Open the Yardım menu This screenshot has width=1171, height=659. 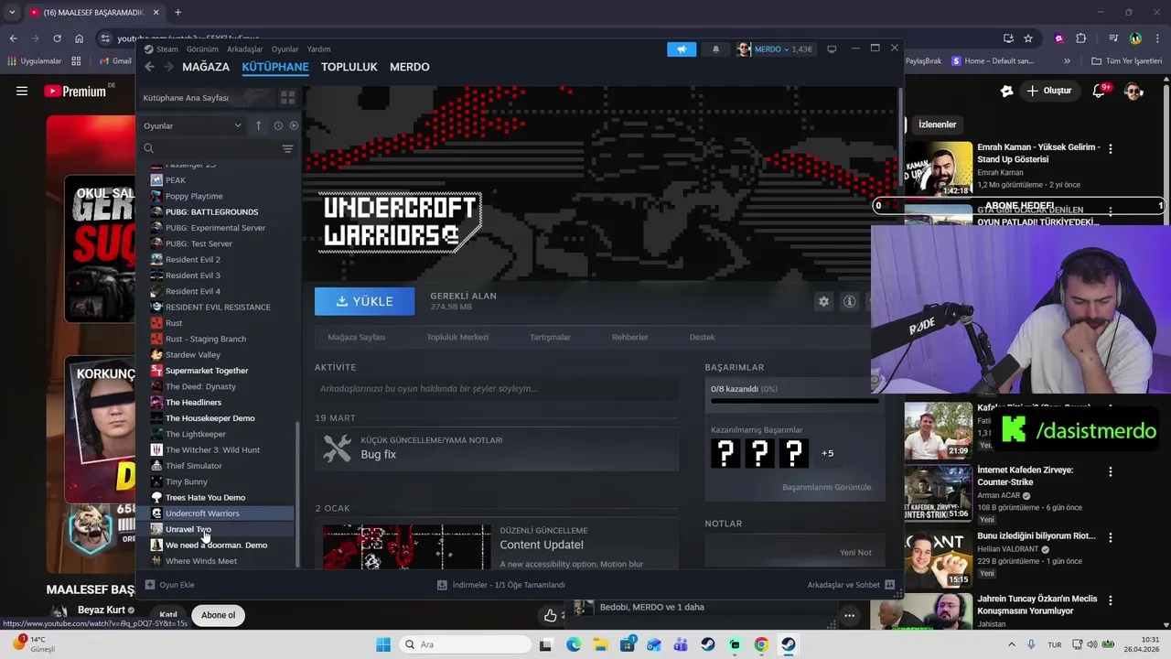pyautogui.click(x=318, y=49)
